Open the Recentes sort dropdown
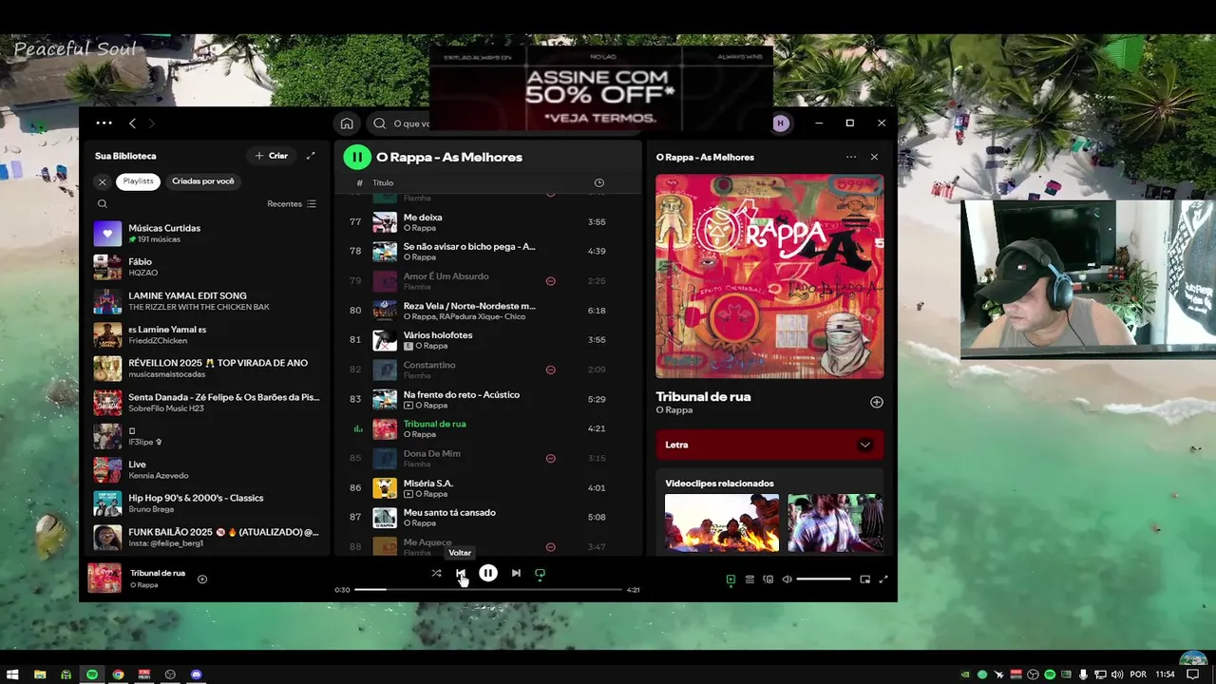The image size is (1216, 684). pos(292,203)
